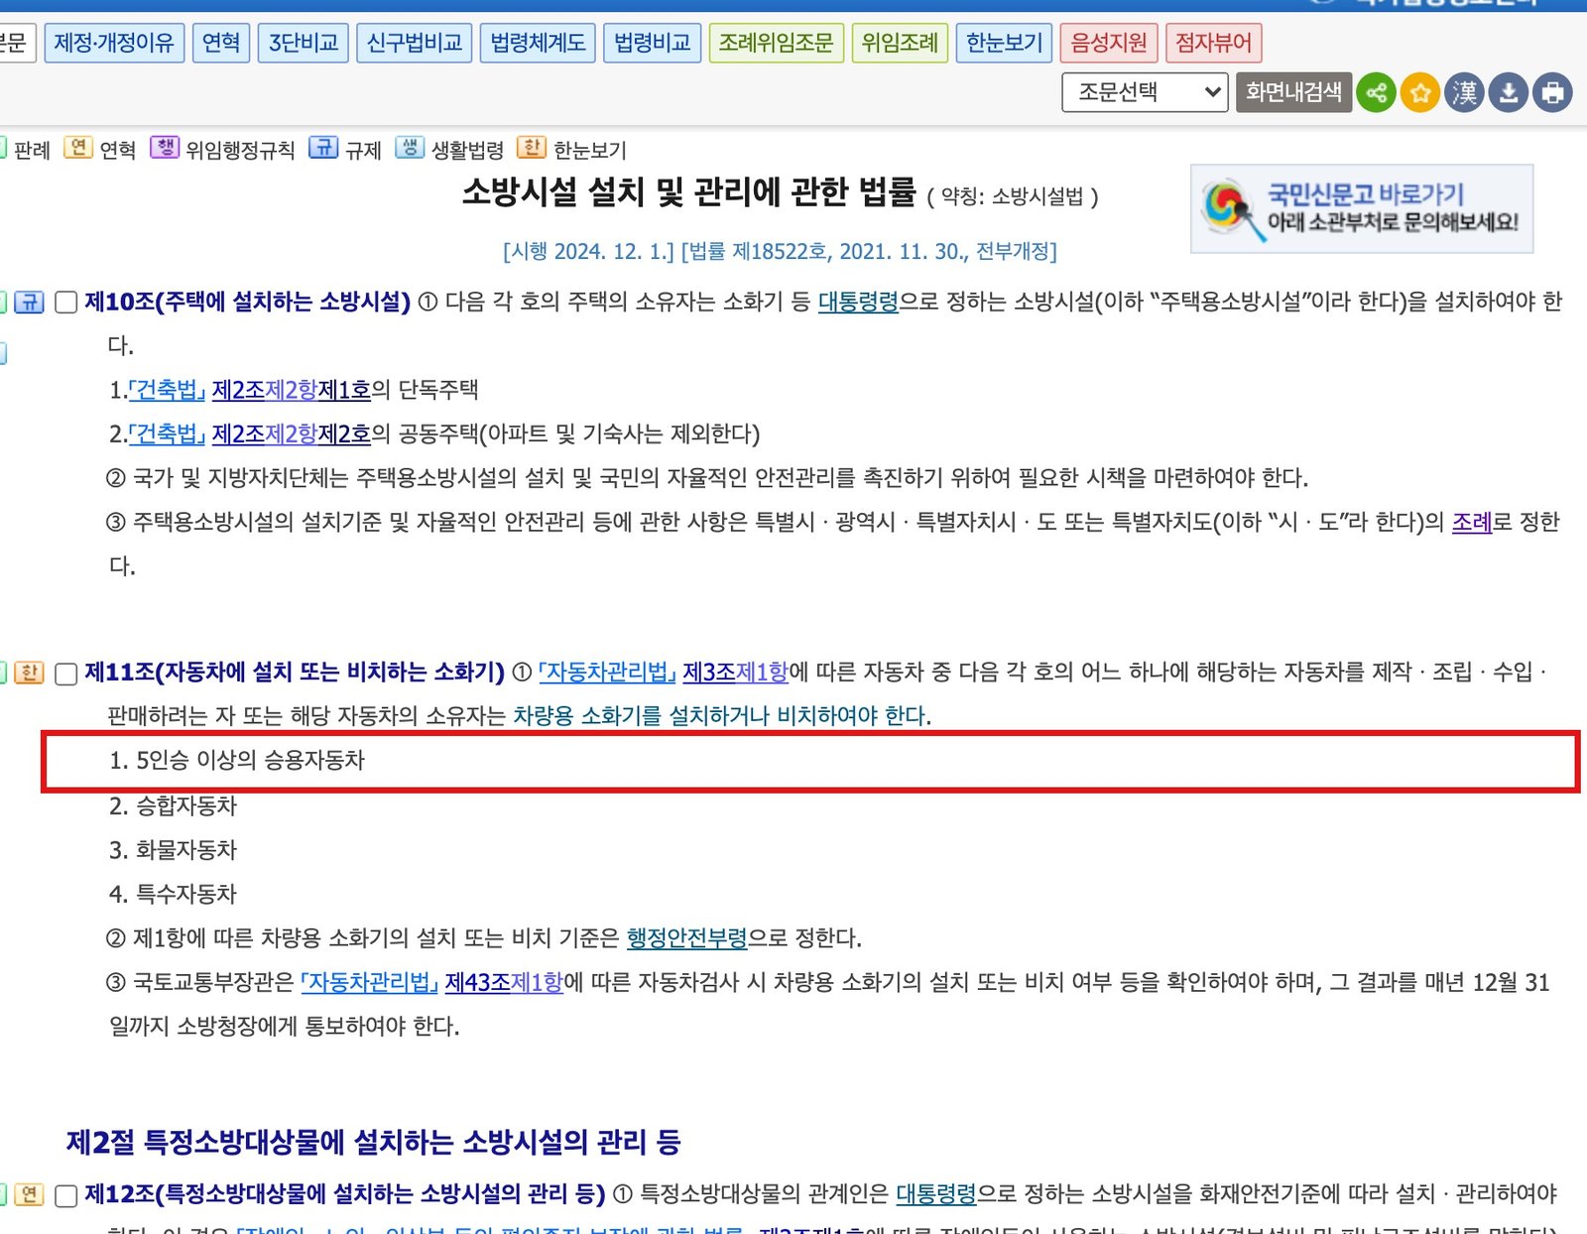Click the orange star favorite icon
Screen dimensions: 1587x1234
pos(1420,93)
